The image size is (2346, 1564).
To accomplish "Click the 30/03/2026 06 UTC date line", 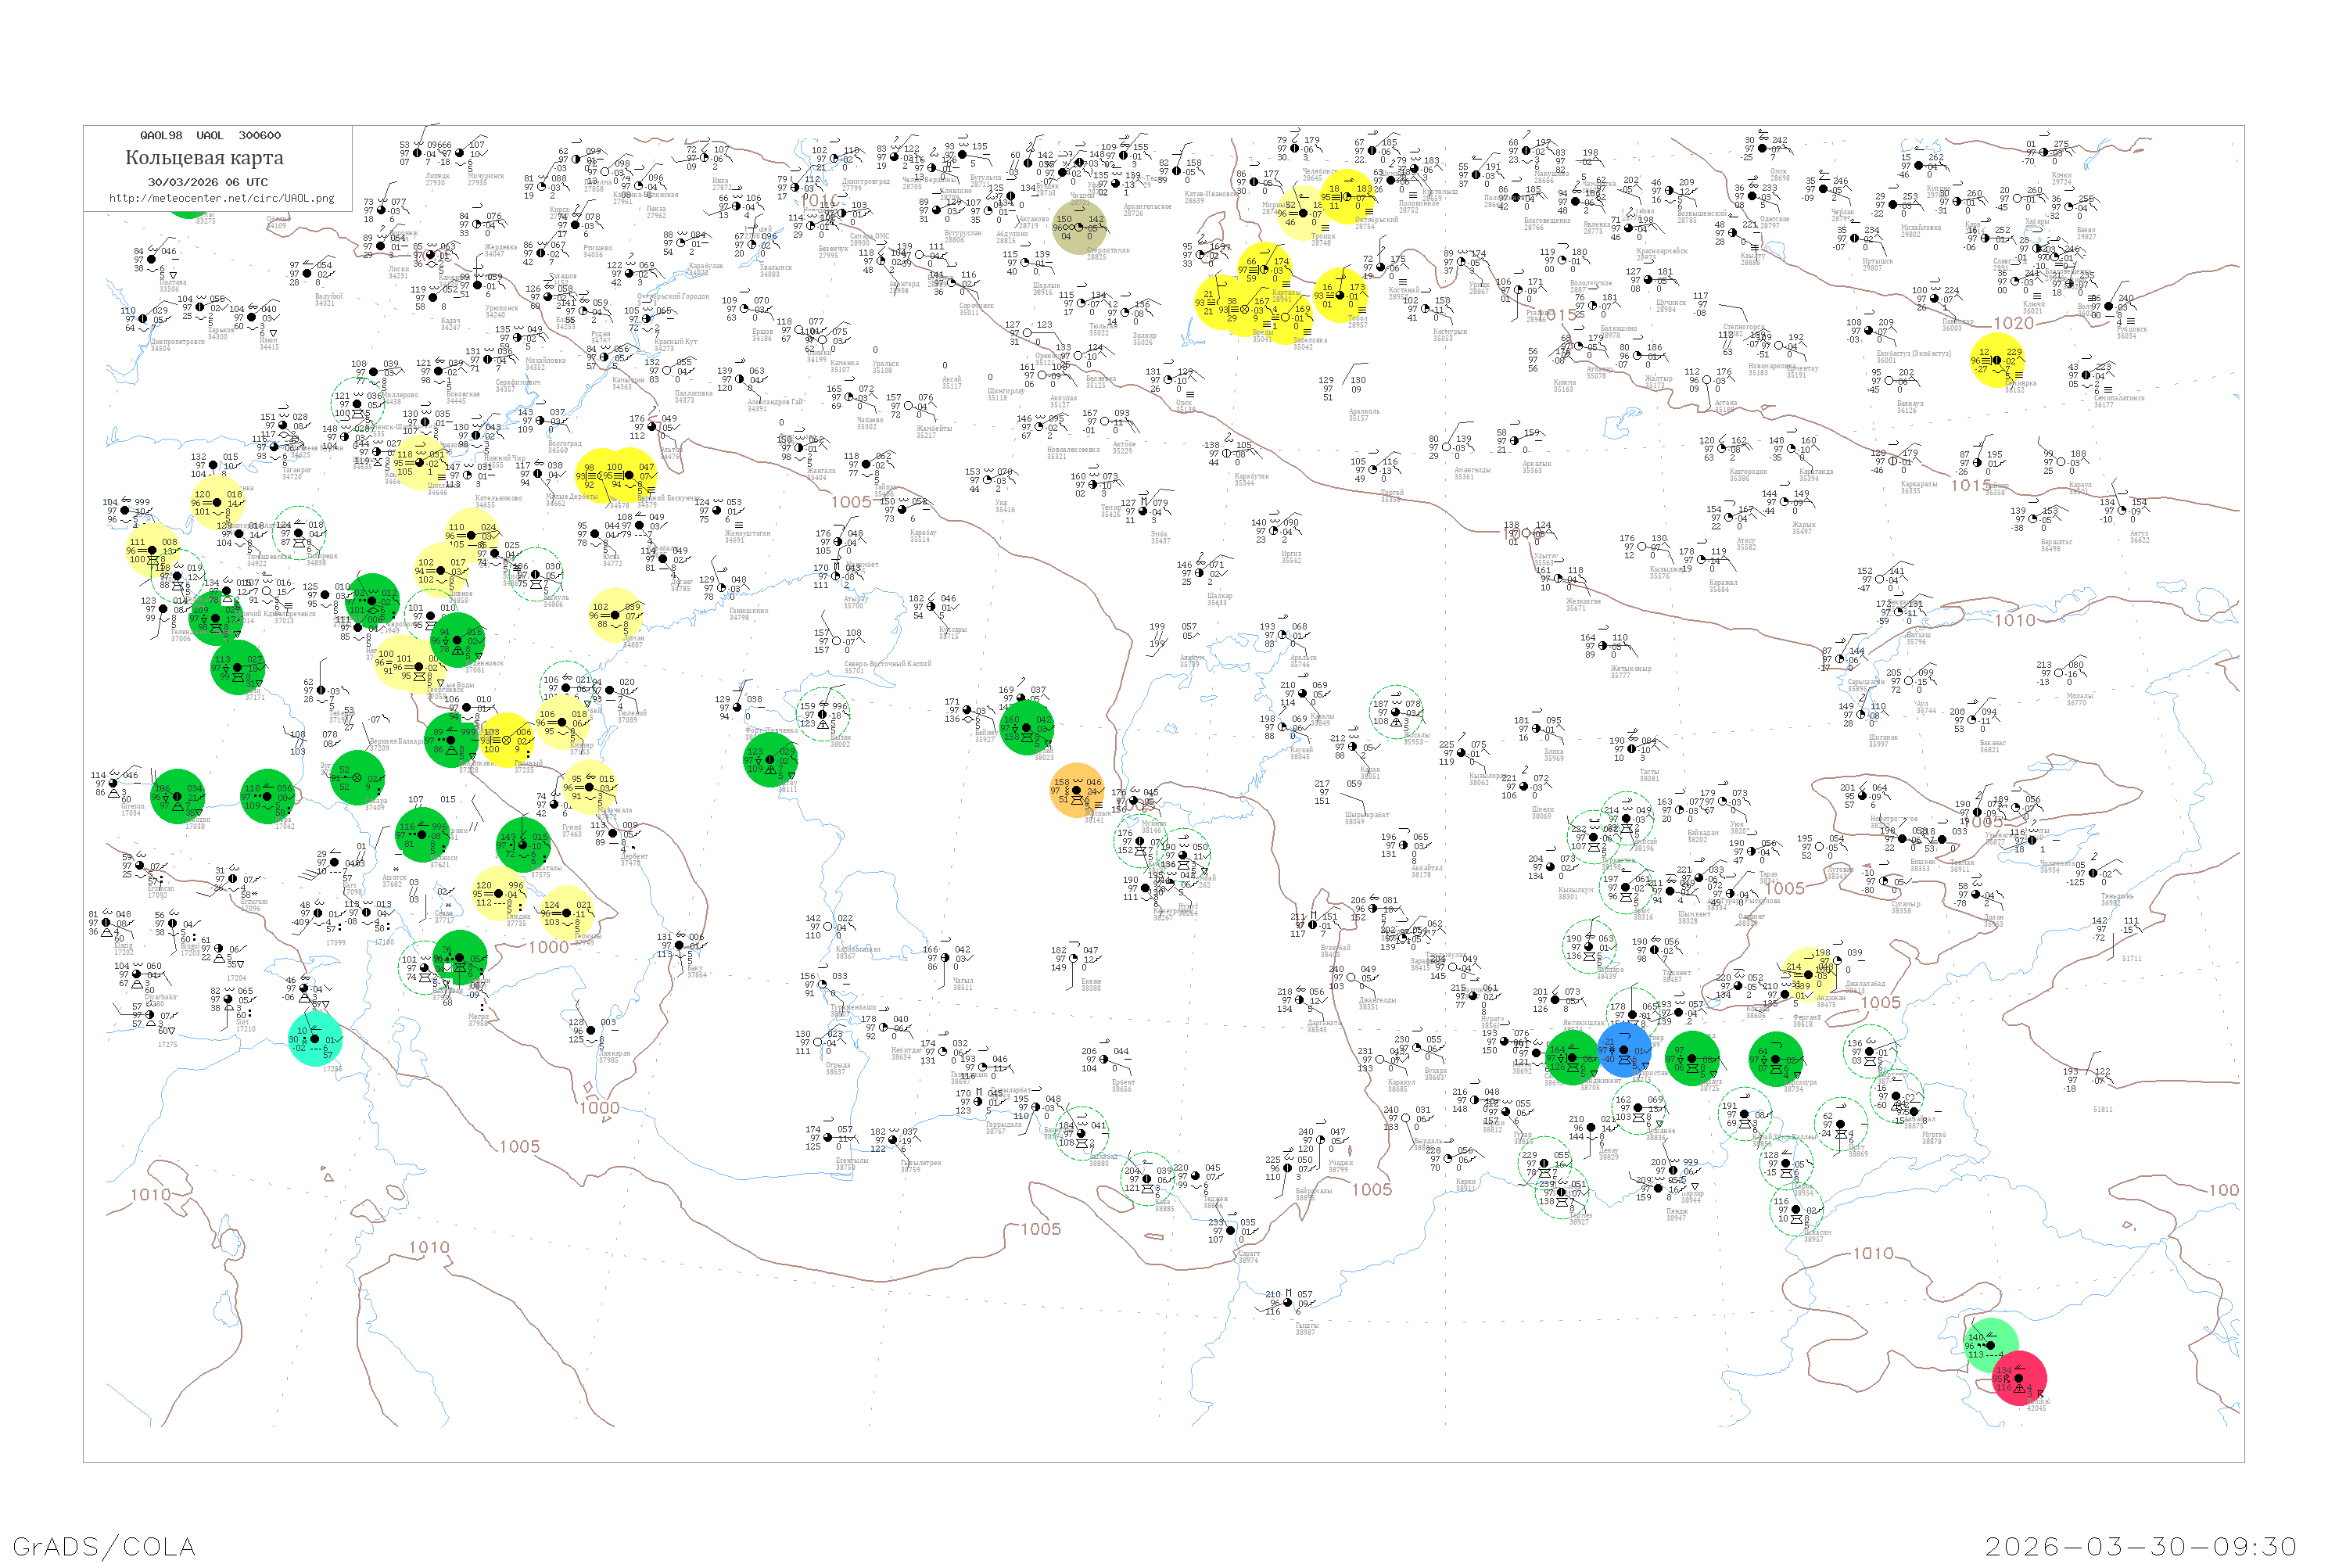I will point(207,182).
